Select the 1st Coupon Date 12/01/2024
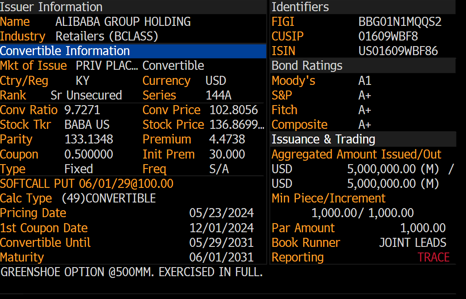466x299 pixels. coord(221,227)
